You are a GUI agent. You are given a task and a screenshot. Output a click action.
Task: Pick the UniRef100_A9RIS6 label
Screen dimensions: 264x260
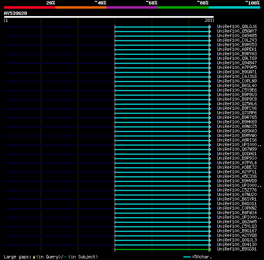(x=237, y=140)
